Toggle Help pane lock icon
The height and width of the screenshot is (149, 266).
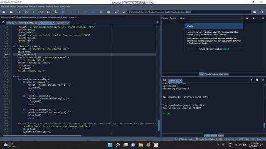(254, 18)
